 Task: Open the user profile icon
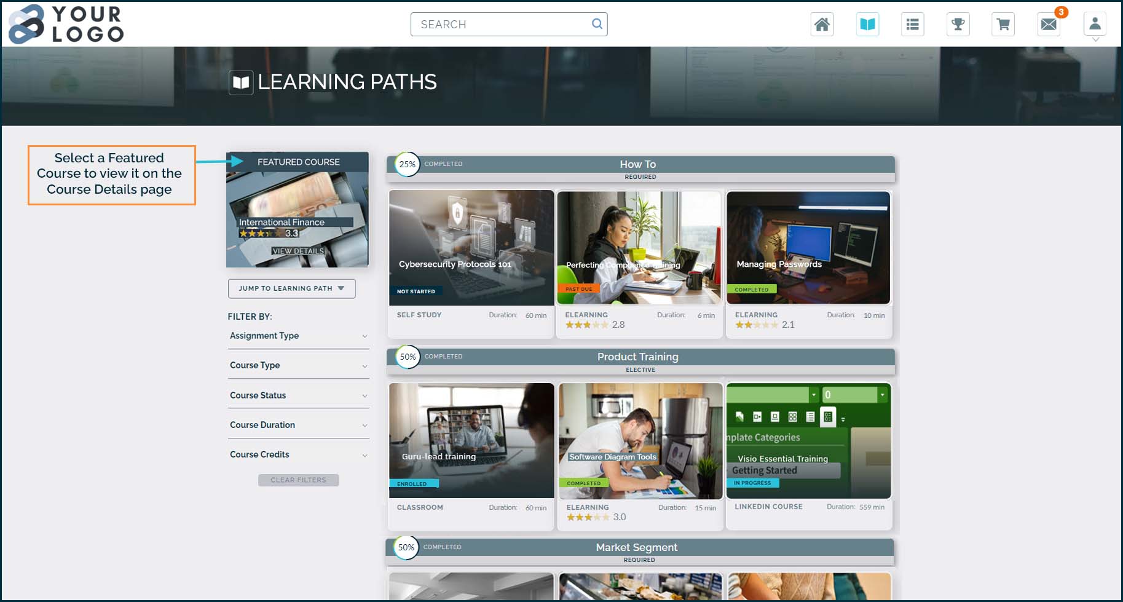pyautogui.click(x=1095, y=24)
